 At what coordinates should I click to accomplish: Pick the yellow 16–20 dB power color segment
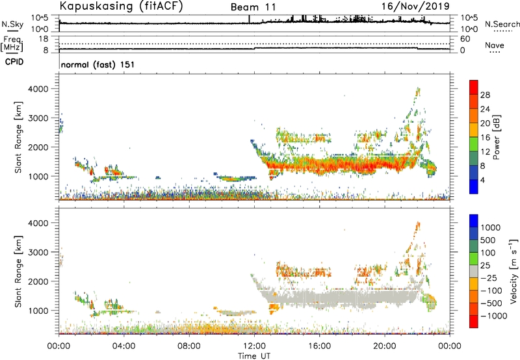coord(474,130)
